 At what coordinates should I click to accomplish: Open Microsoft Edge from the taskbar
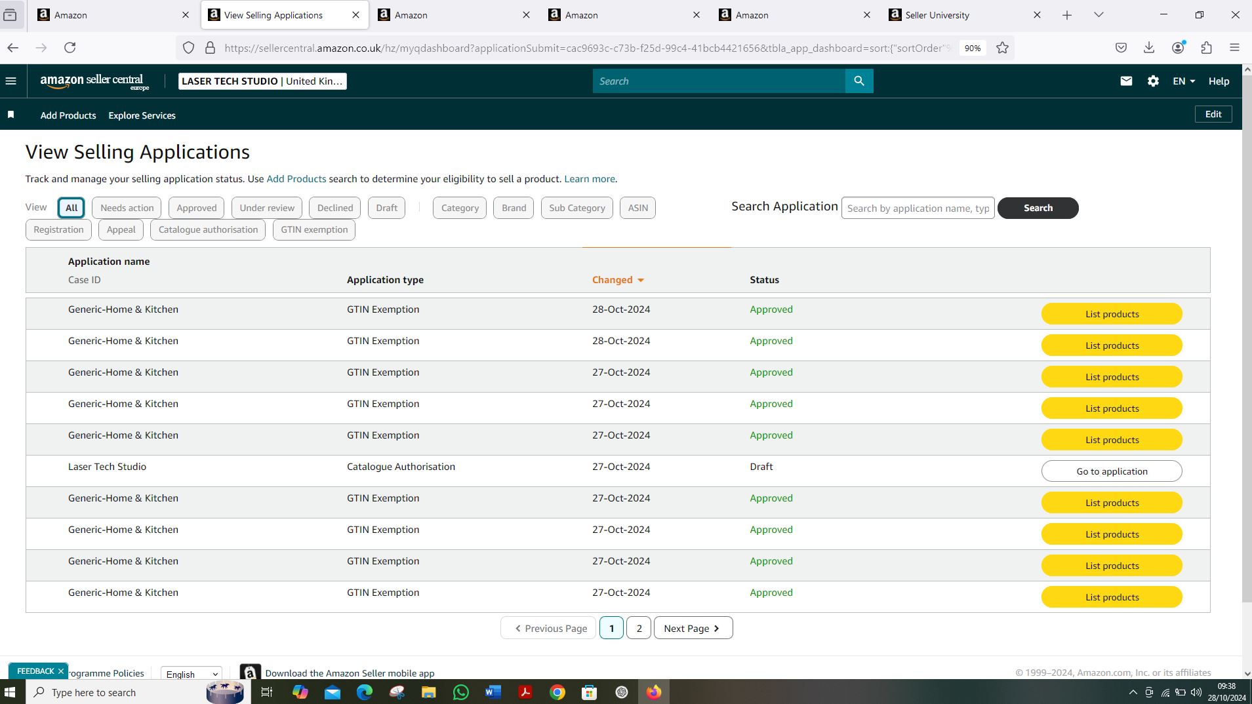pos(365,692)
